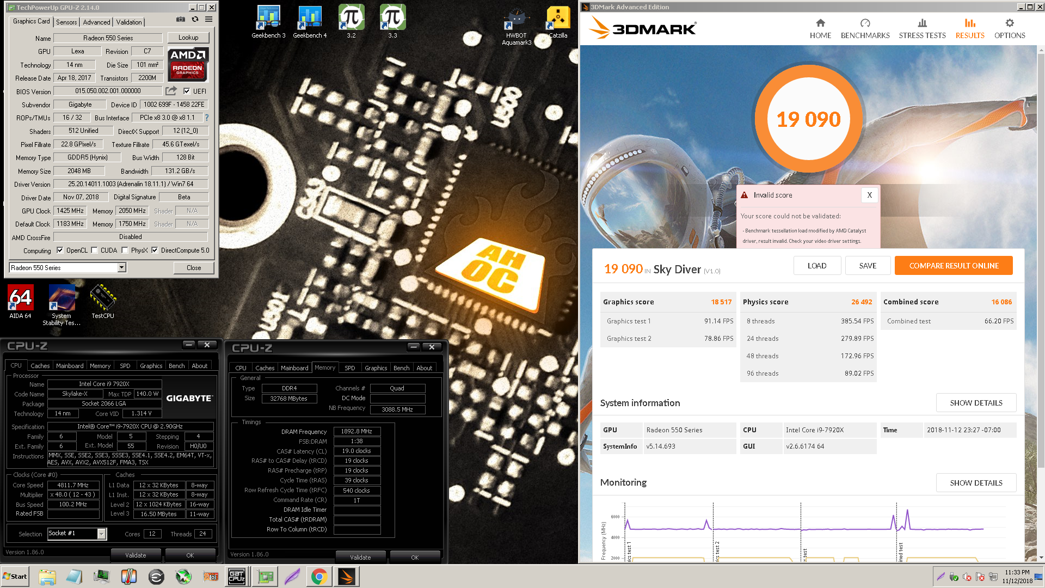The width and height of the screenshot is (1045, 588).
Task: Click Validate in the left CPU-Z window
Action: pos(136,555)
